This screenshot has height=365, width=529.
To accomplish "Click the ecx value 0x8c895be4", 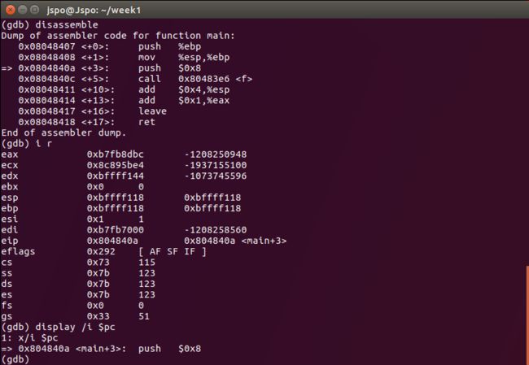I will (x=115, y=165).
